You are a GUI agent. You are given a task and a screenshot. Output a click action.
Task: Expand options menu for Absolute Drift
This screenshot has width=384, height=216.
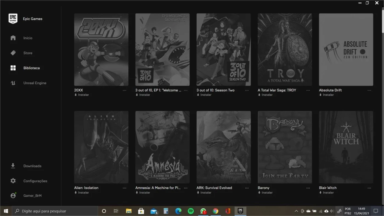coord(369,90)
